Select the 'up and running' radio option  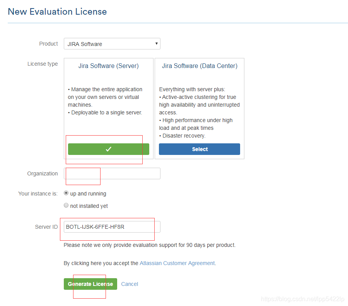click(x=66, y=193)
